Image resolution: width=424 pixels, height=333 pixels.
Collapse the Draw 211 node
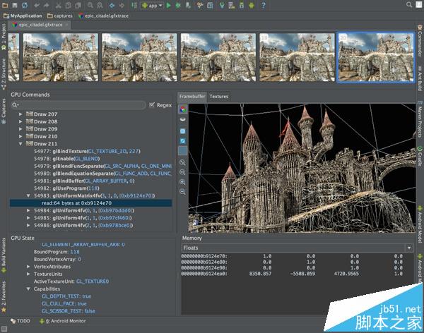coord(20,144)
